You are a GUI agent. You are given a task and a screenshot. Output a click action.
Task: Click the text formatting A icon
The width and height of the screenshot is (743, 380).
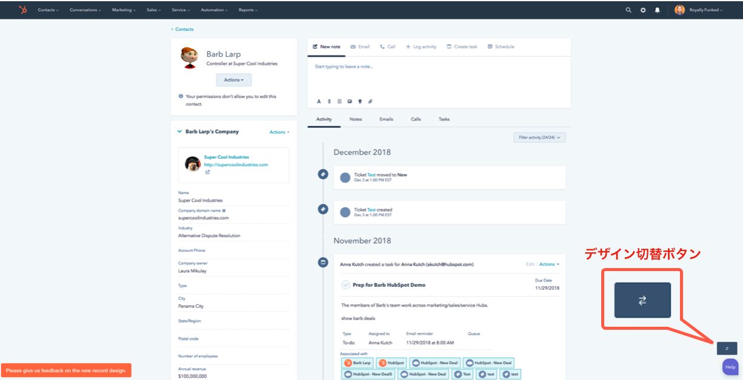(319, 101)
